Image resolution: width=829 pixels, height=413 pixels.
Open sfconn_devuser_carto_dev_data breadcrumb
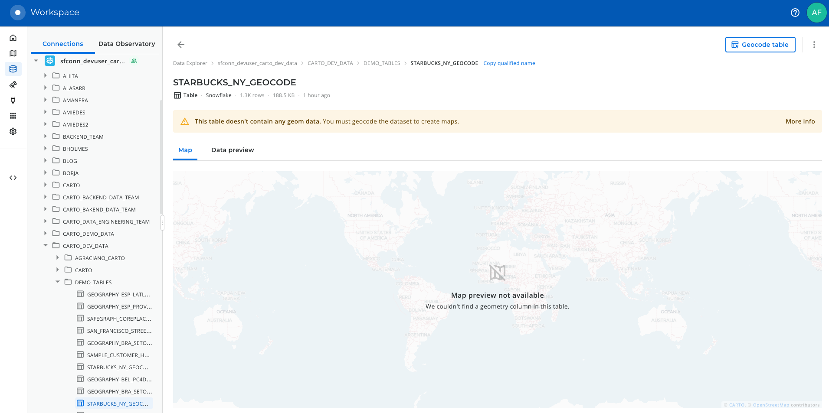point(257,63)
